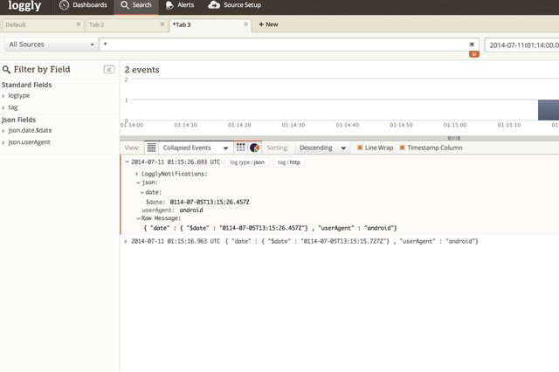Click the $date value 0114-07-05T13:15:26.457Z
This screenshot has width=559, height=372.
click(210, 202)
